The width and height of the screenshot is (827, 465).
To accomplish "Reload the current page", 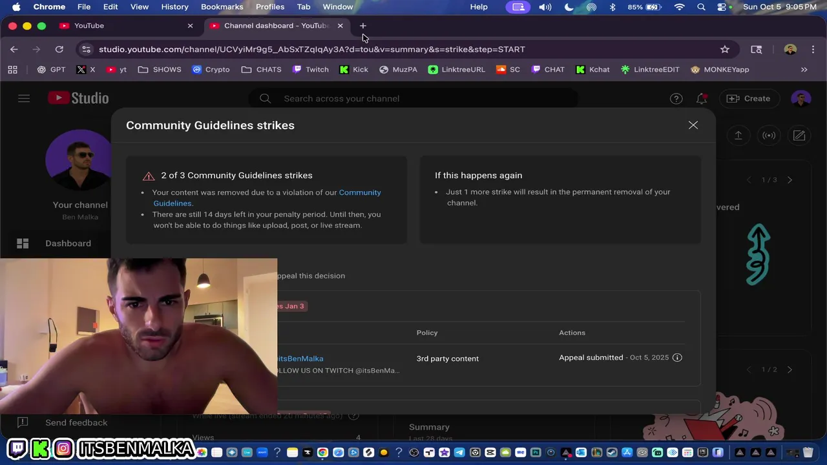I will click(59, 49).
